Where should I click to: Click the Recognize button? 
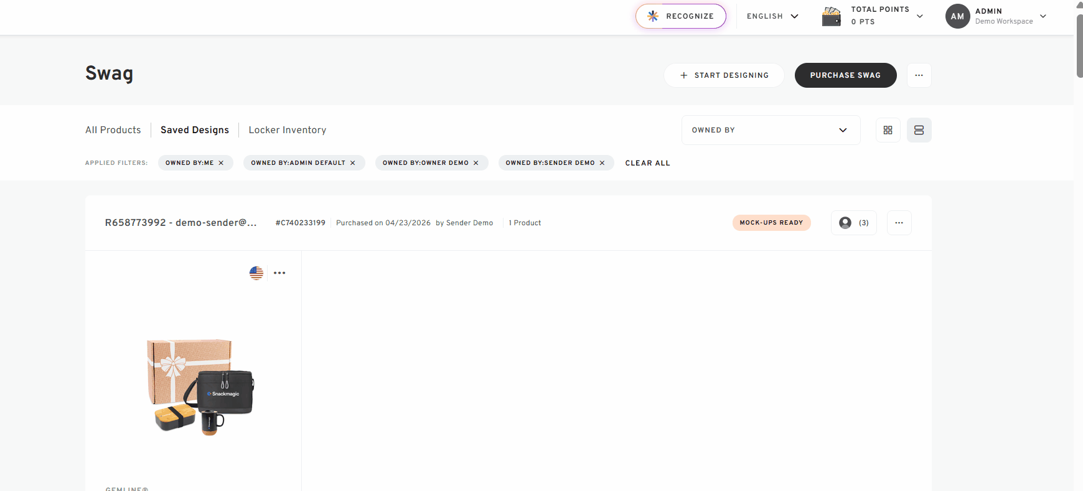pos(680,16)
